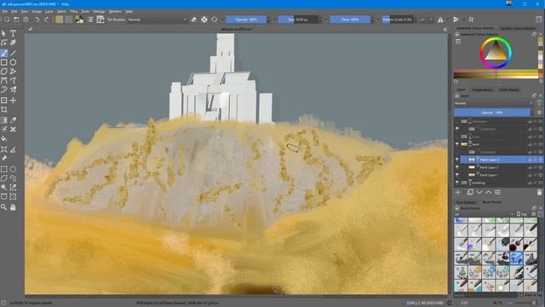Switch to the Specific Colour Selector tab
The width and height of the screenshot is (545, 307).
[x=518, y=28]
